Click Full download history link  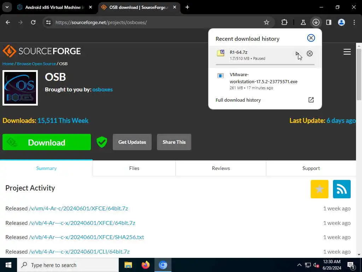tap(238, 100)
